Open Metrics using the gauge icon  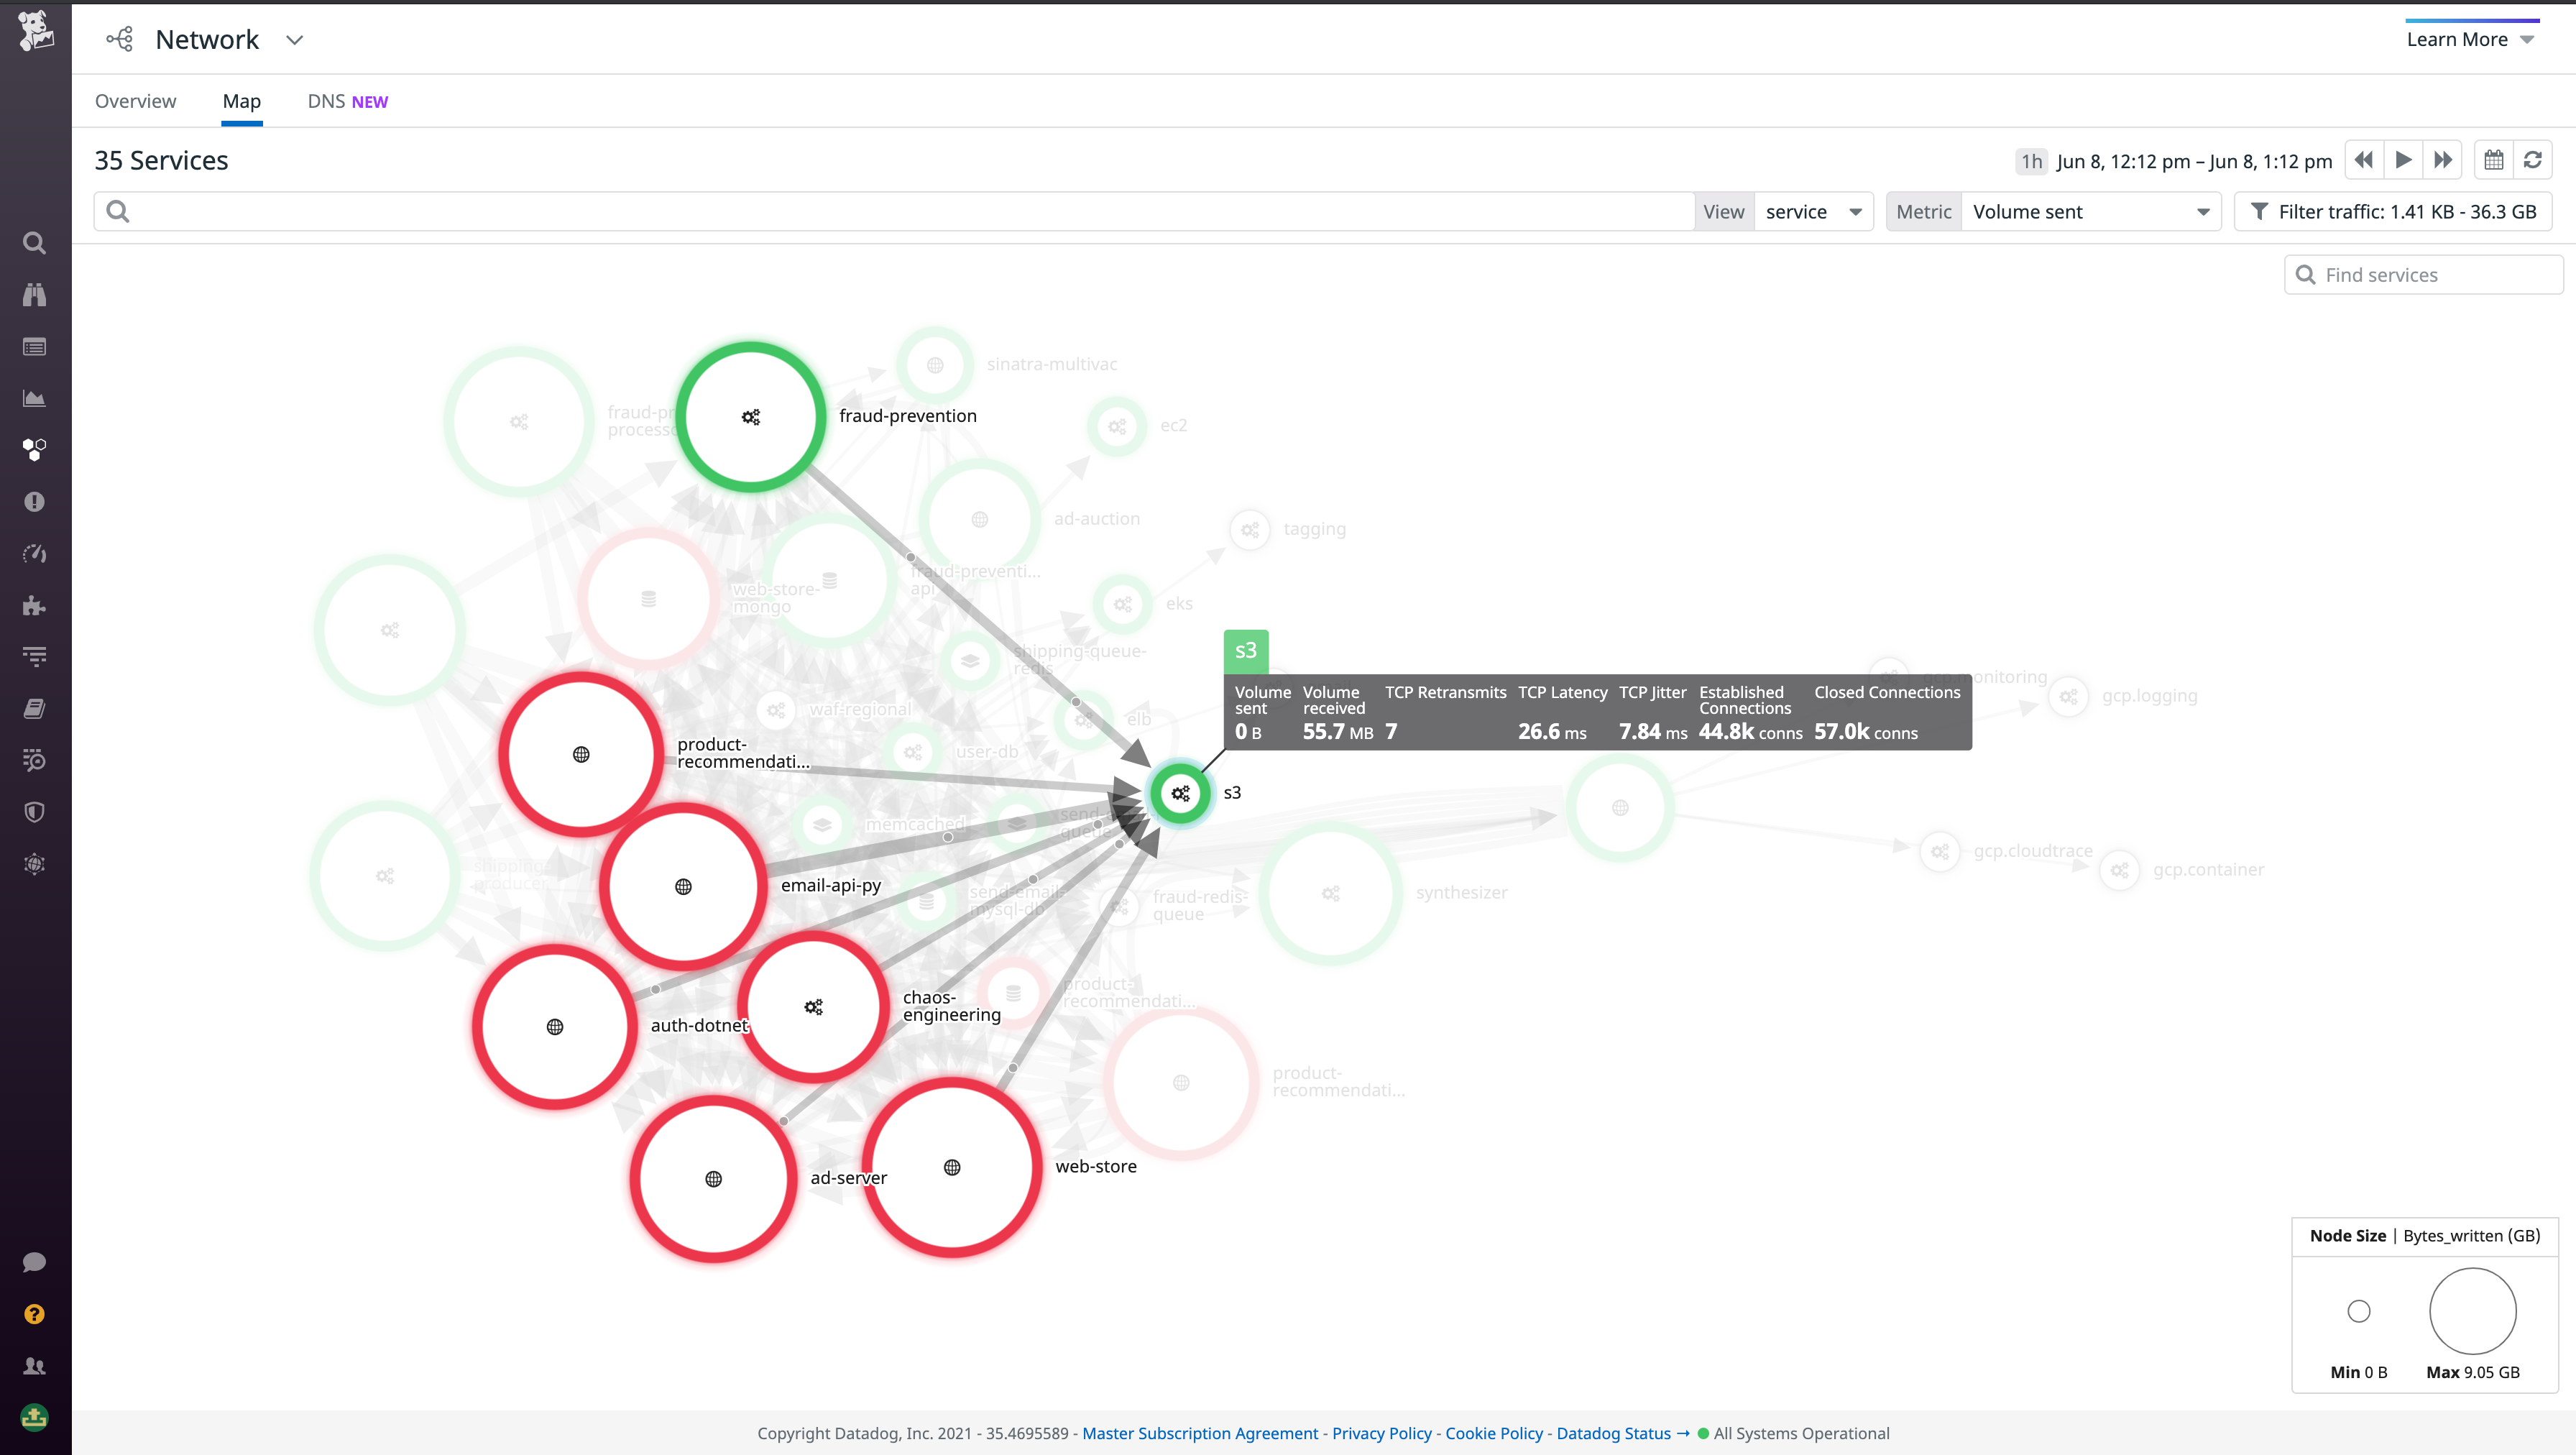(x=35, y=553)
